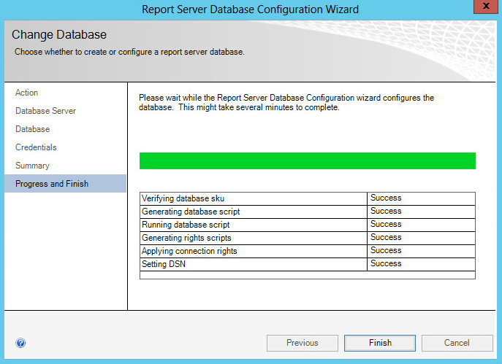Open the Database Server step
The image size is (502, 364).
point(45,111)
